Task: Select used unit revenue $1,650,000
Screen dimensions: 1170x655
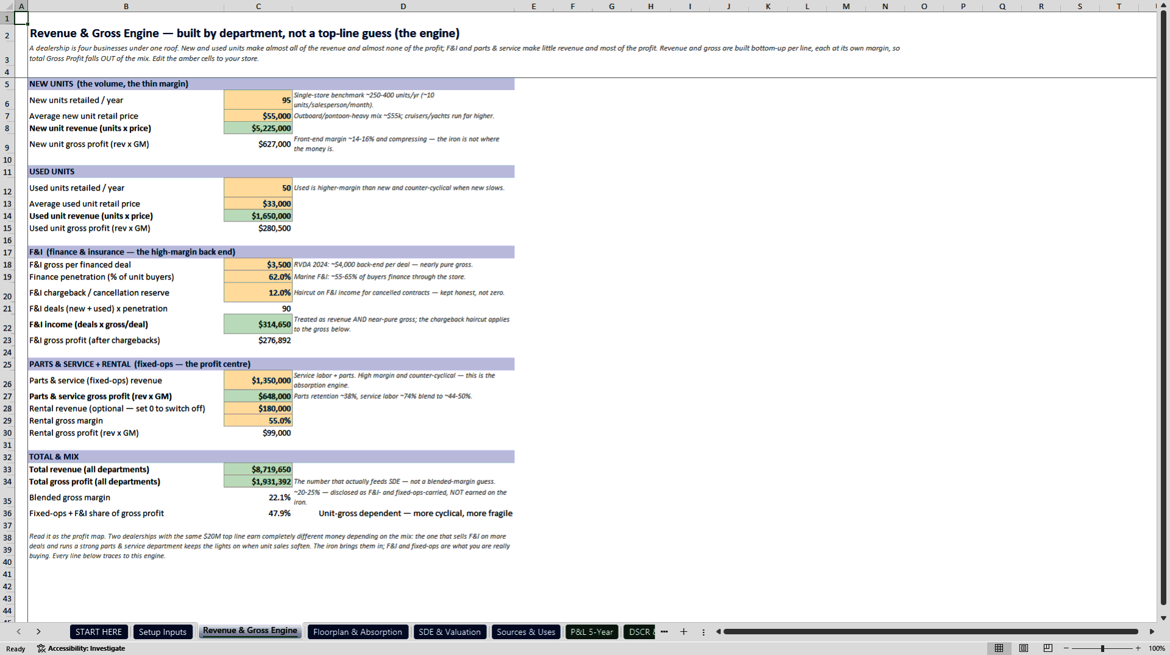Action: [x=258, y=215]
